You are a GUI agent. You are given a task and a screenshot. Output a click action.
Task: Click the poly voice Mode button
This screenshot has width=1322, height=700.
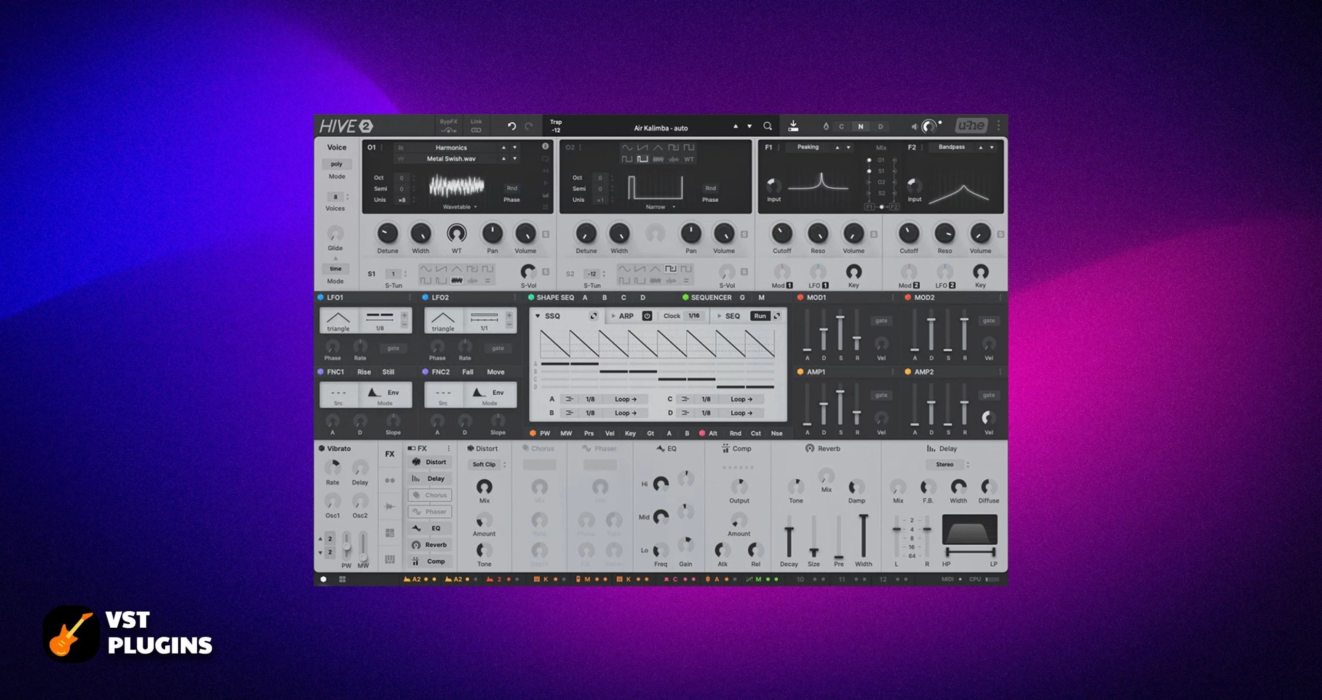(337, 164)
